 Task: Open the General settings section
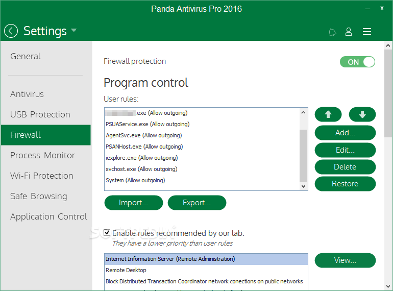click(26, 56)
